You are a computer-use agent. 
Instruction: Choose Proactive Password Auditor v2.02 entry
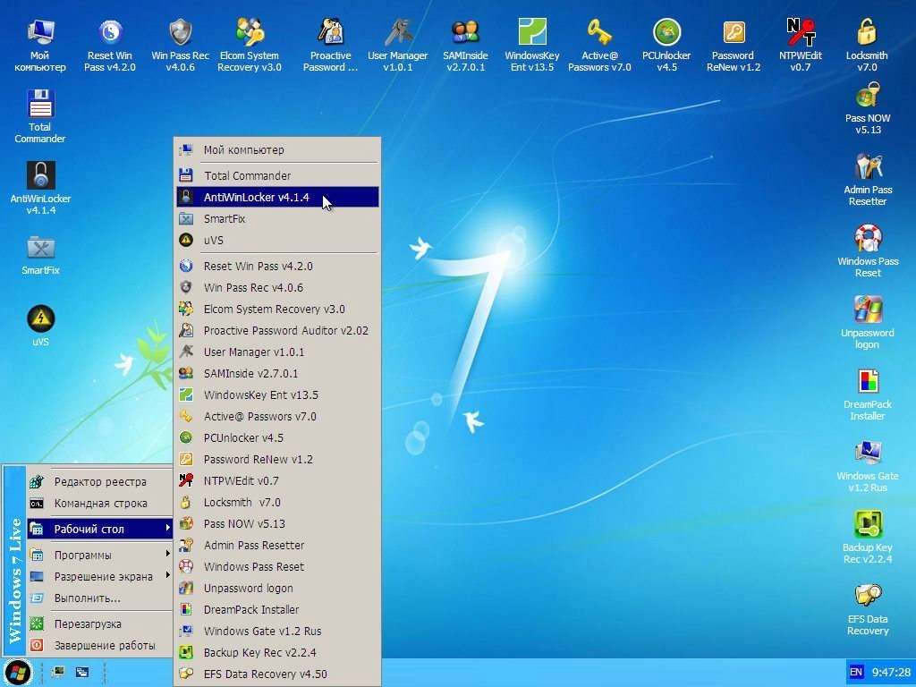277,330
